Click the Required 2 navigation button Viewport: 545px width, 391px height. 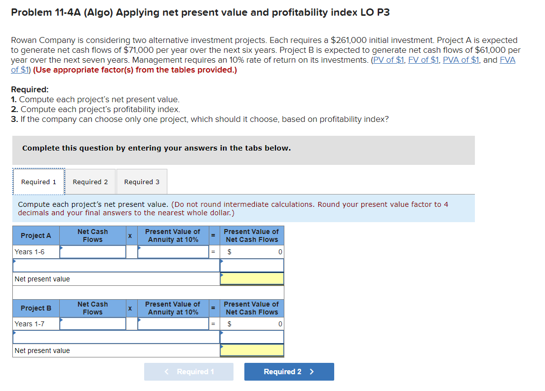(x=289, y=372)
